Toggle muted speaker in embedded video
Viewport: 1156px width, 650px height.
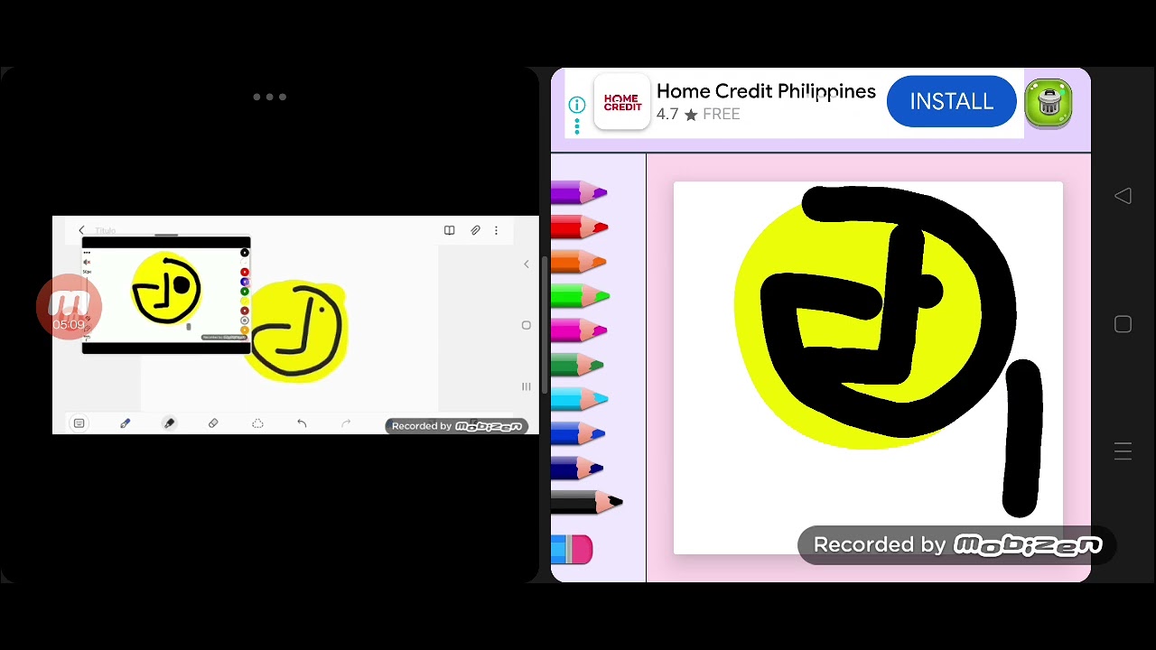pyautogui.click(x=87, y=263)
